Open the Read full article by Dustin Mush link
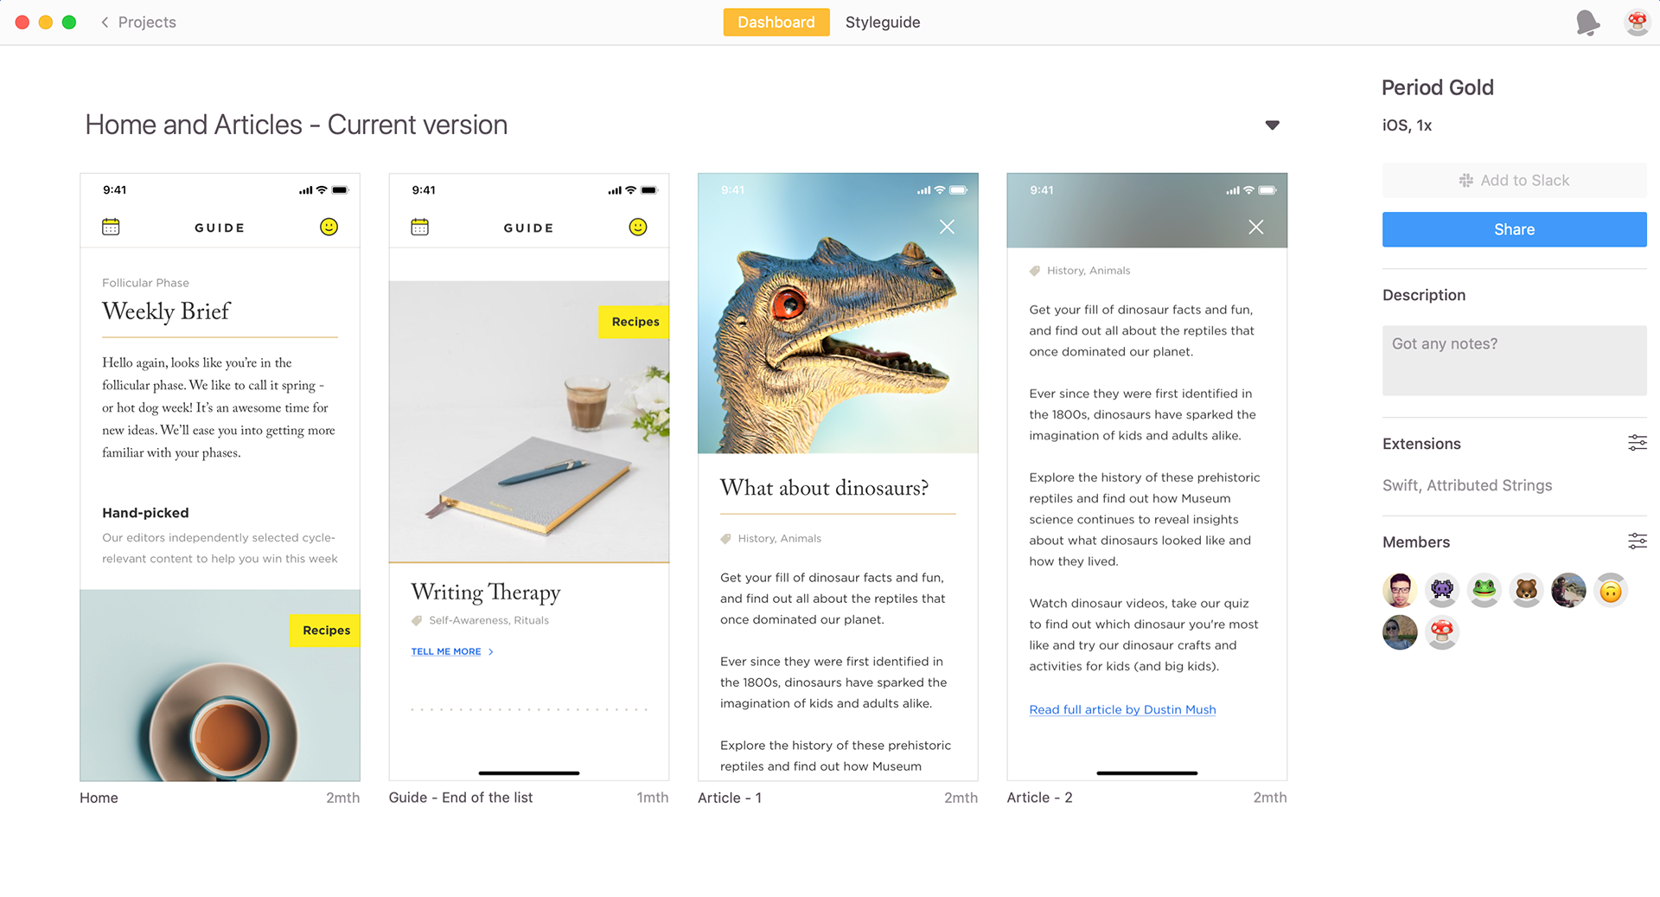The height and width of the screenshot is (897, 1660). [1122, 709]
